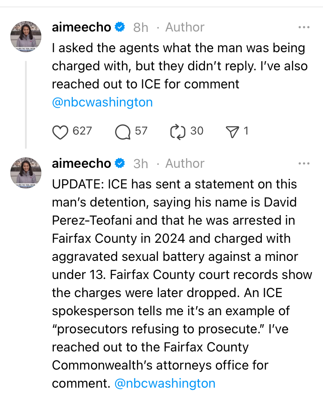The width and height of the screenshot is (323, 398).
Task: Repost the post with 30 reposts
Action: 177,132
